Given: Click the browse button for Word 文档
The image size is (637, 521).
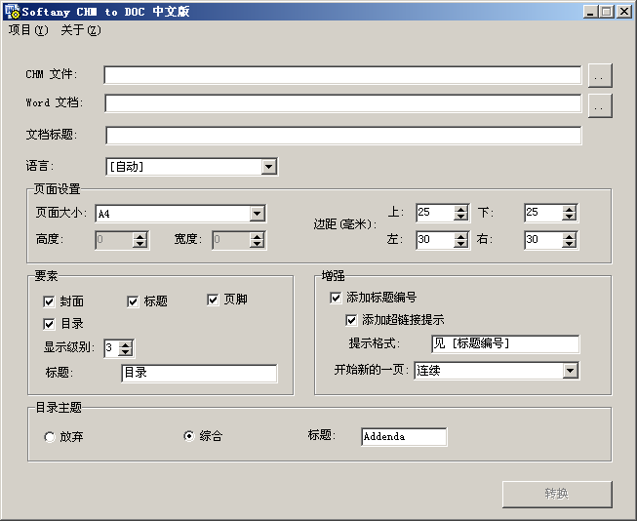Looking at the screenshot, I should click(x=600, y=104).
